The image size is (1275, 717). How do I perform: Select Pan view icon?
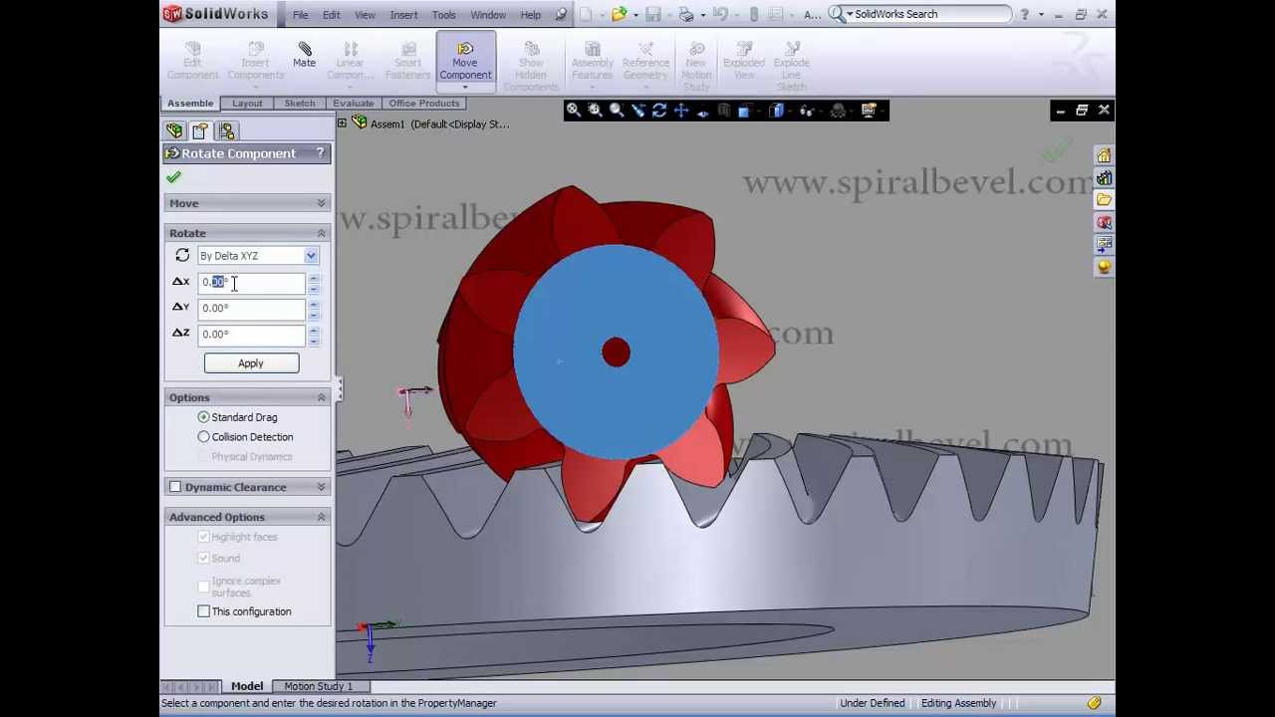(681, 111)
